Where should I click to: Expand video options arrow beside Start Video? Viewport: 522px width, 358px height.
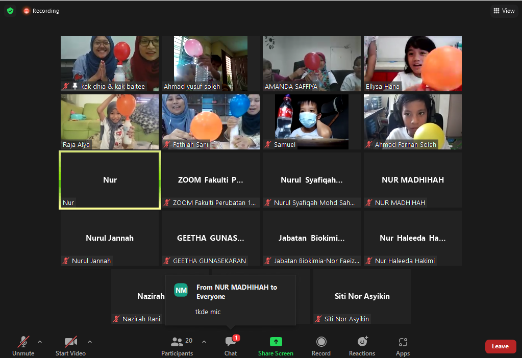(90, 342)
